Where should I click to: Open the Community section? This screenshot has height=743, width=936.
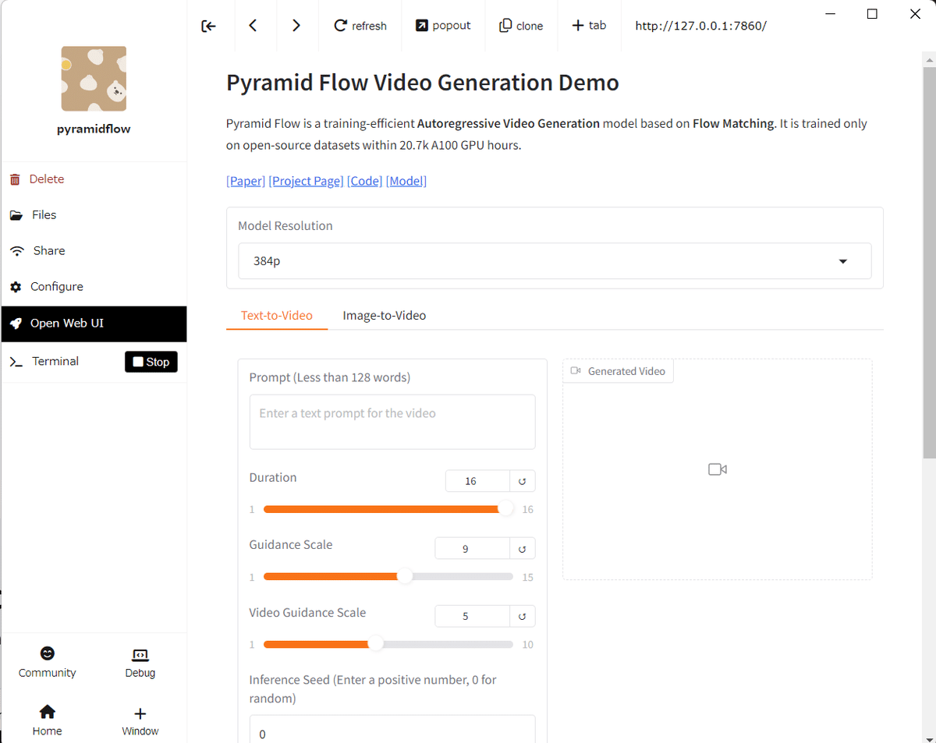point(48,662)
